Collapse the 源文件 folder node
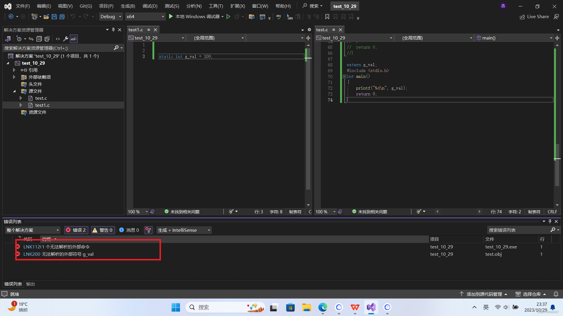The image size is (563, 316). tap(14, 91)
